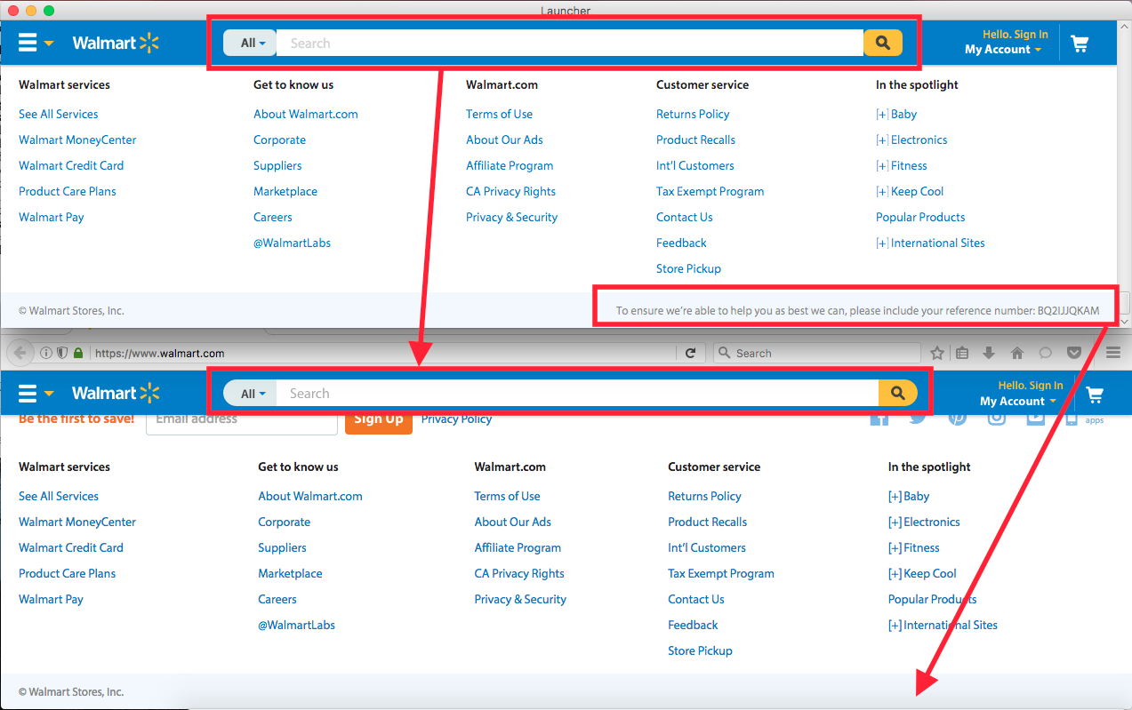Reload the page in Firefox's address bar

[x=690, y=353]
